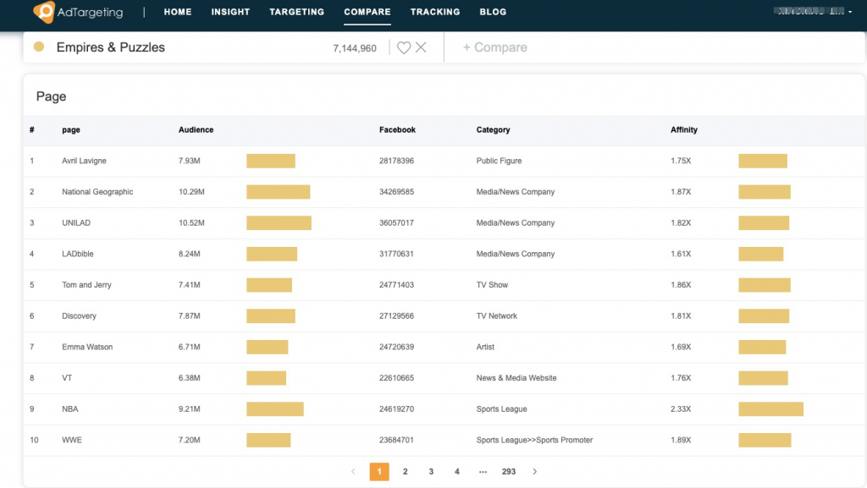Select the National Geographic page row
This screenshot has height=488, width=867.
[x=445, y=191]
